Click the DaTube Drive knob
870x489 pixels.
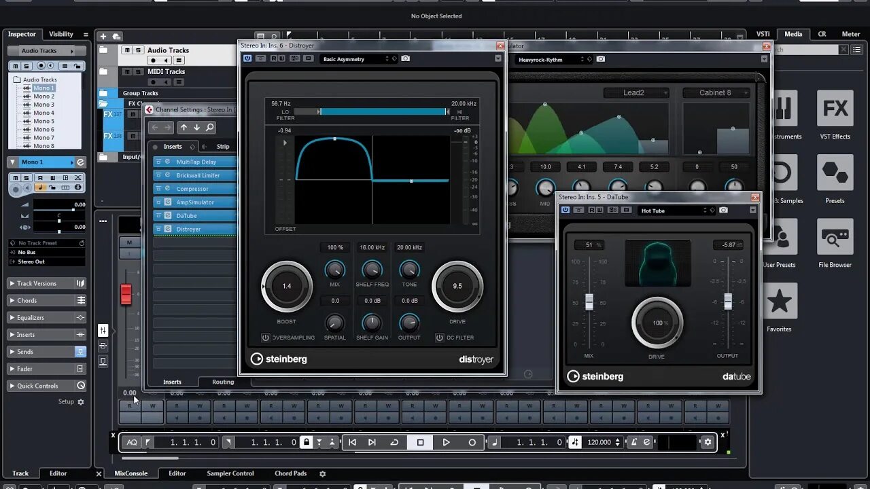click(x=657, y=323)
